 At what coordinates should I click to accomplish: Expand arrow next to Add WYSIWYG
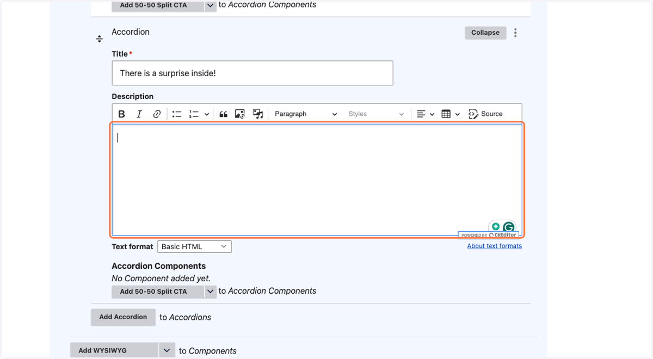tap(167, 350)
